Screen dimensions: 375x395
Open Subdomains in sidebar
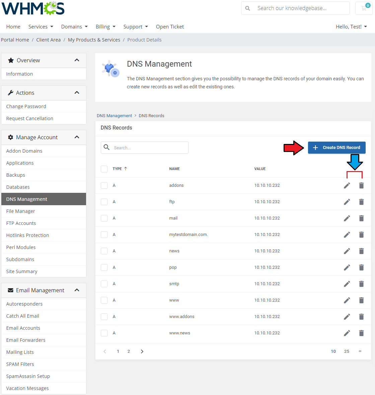[44, 259]
